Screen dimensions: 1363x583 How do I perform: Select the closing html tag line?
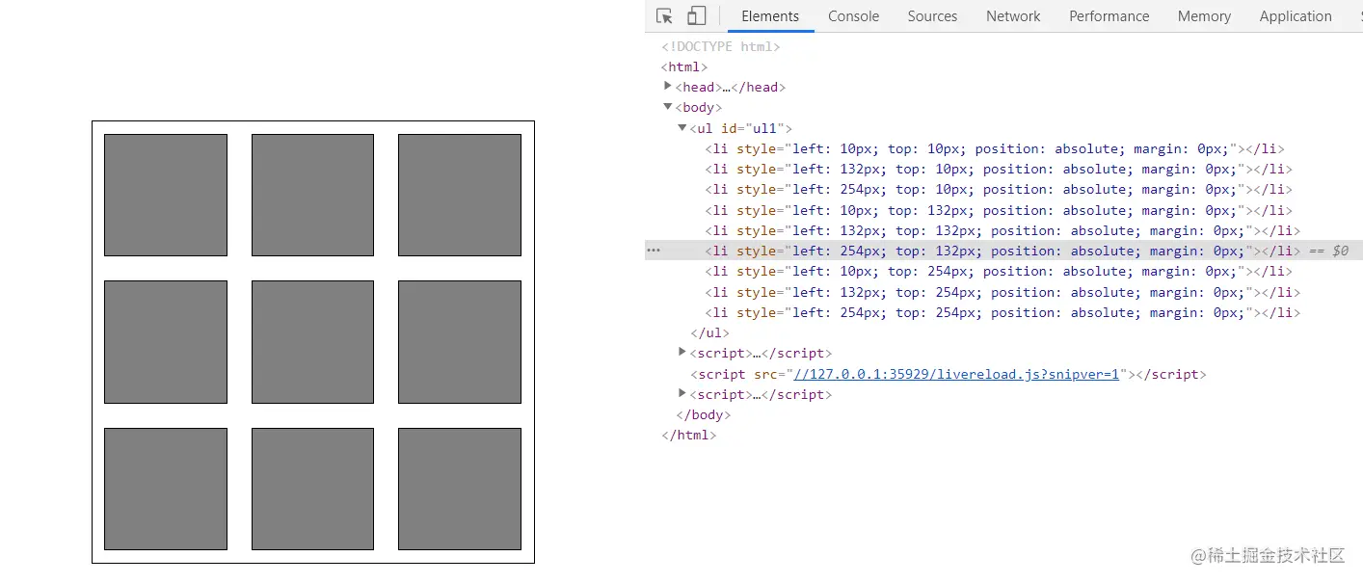click(689, 435)
